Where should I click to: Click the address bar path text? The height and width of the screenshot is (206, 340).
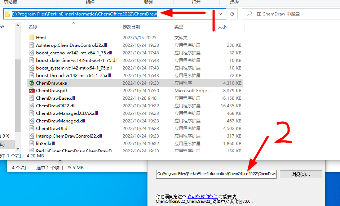84,14
